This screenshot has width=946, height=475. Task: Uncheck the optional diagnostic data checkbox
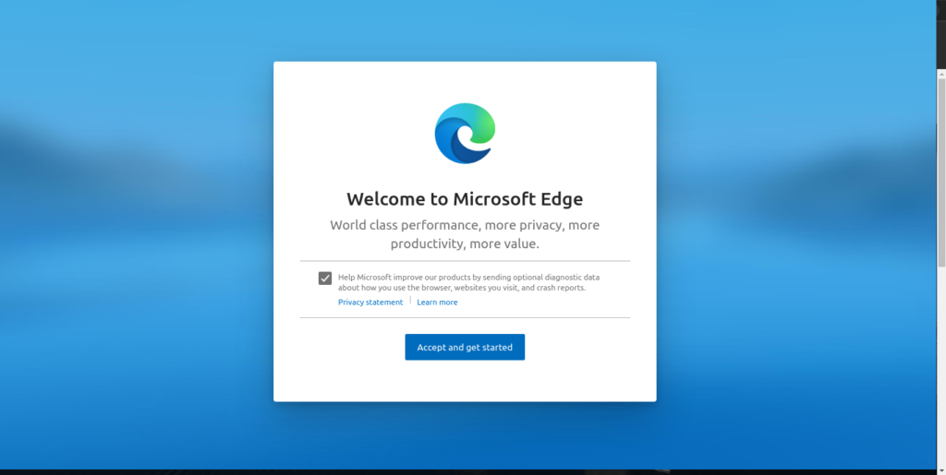tap(325, 279)
